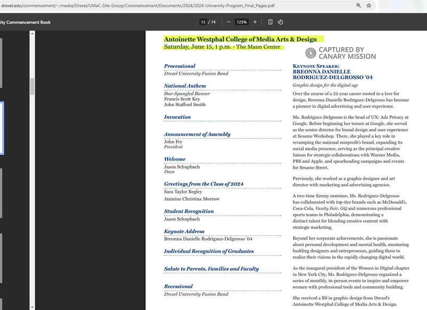Image resolution: width=427 pixels, height=310 pixels.
Task: Click the 'John Stafford Smith' name
Action: pos(185,105)
